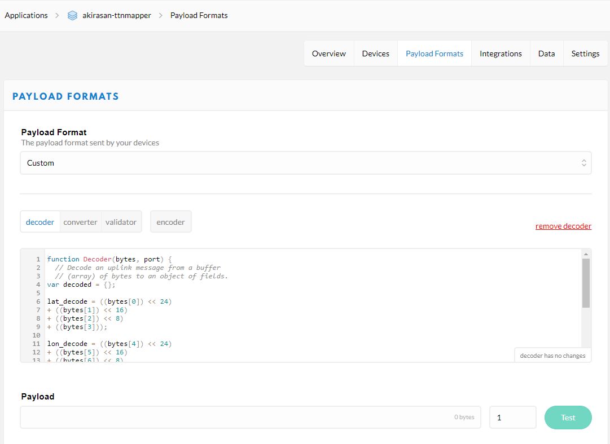Select the Payload Formats tab
The image size is (610, 444).
pos(434,54)
